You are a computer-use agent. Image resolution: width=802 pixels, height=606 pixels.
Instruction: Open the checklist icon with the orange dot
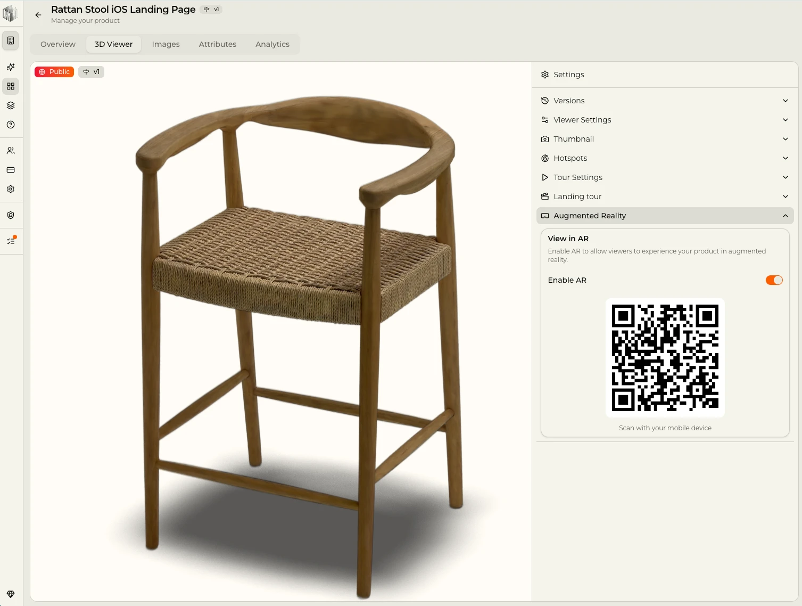11,241
